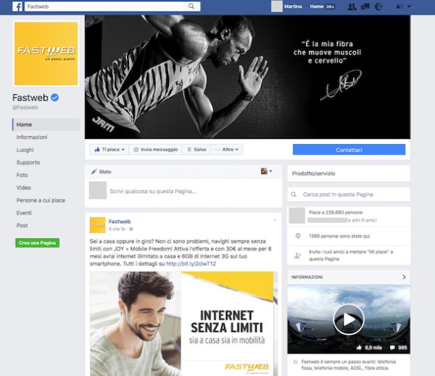Click the cover photo of the runner
The image size is (435, 376).
247,77
